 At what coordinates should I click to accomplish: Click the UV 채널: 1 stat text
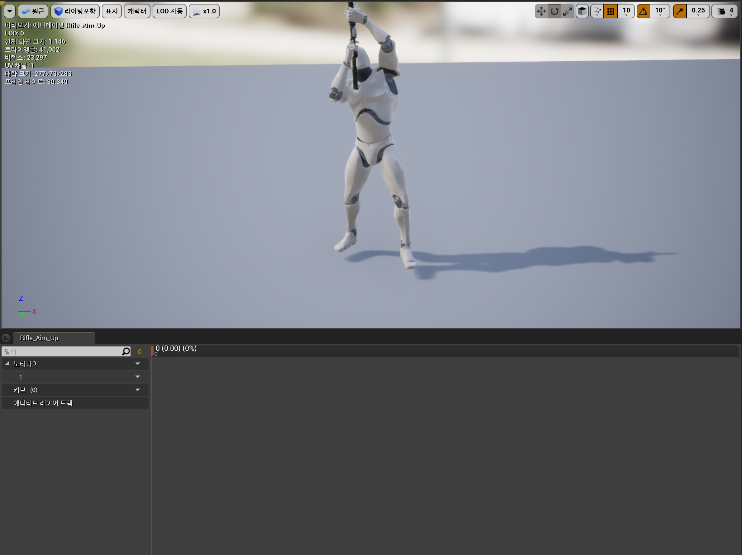coord(19,66)
